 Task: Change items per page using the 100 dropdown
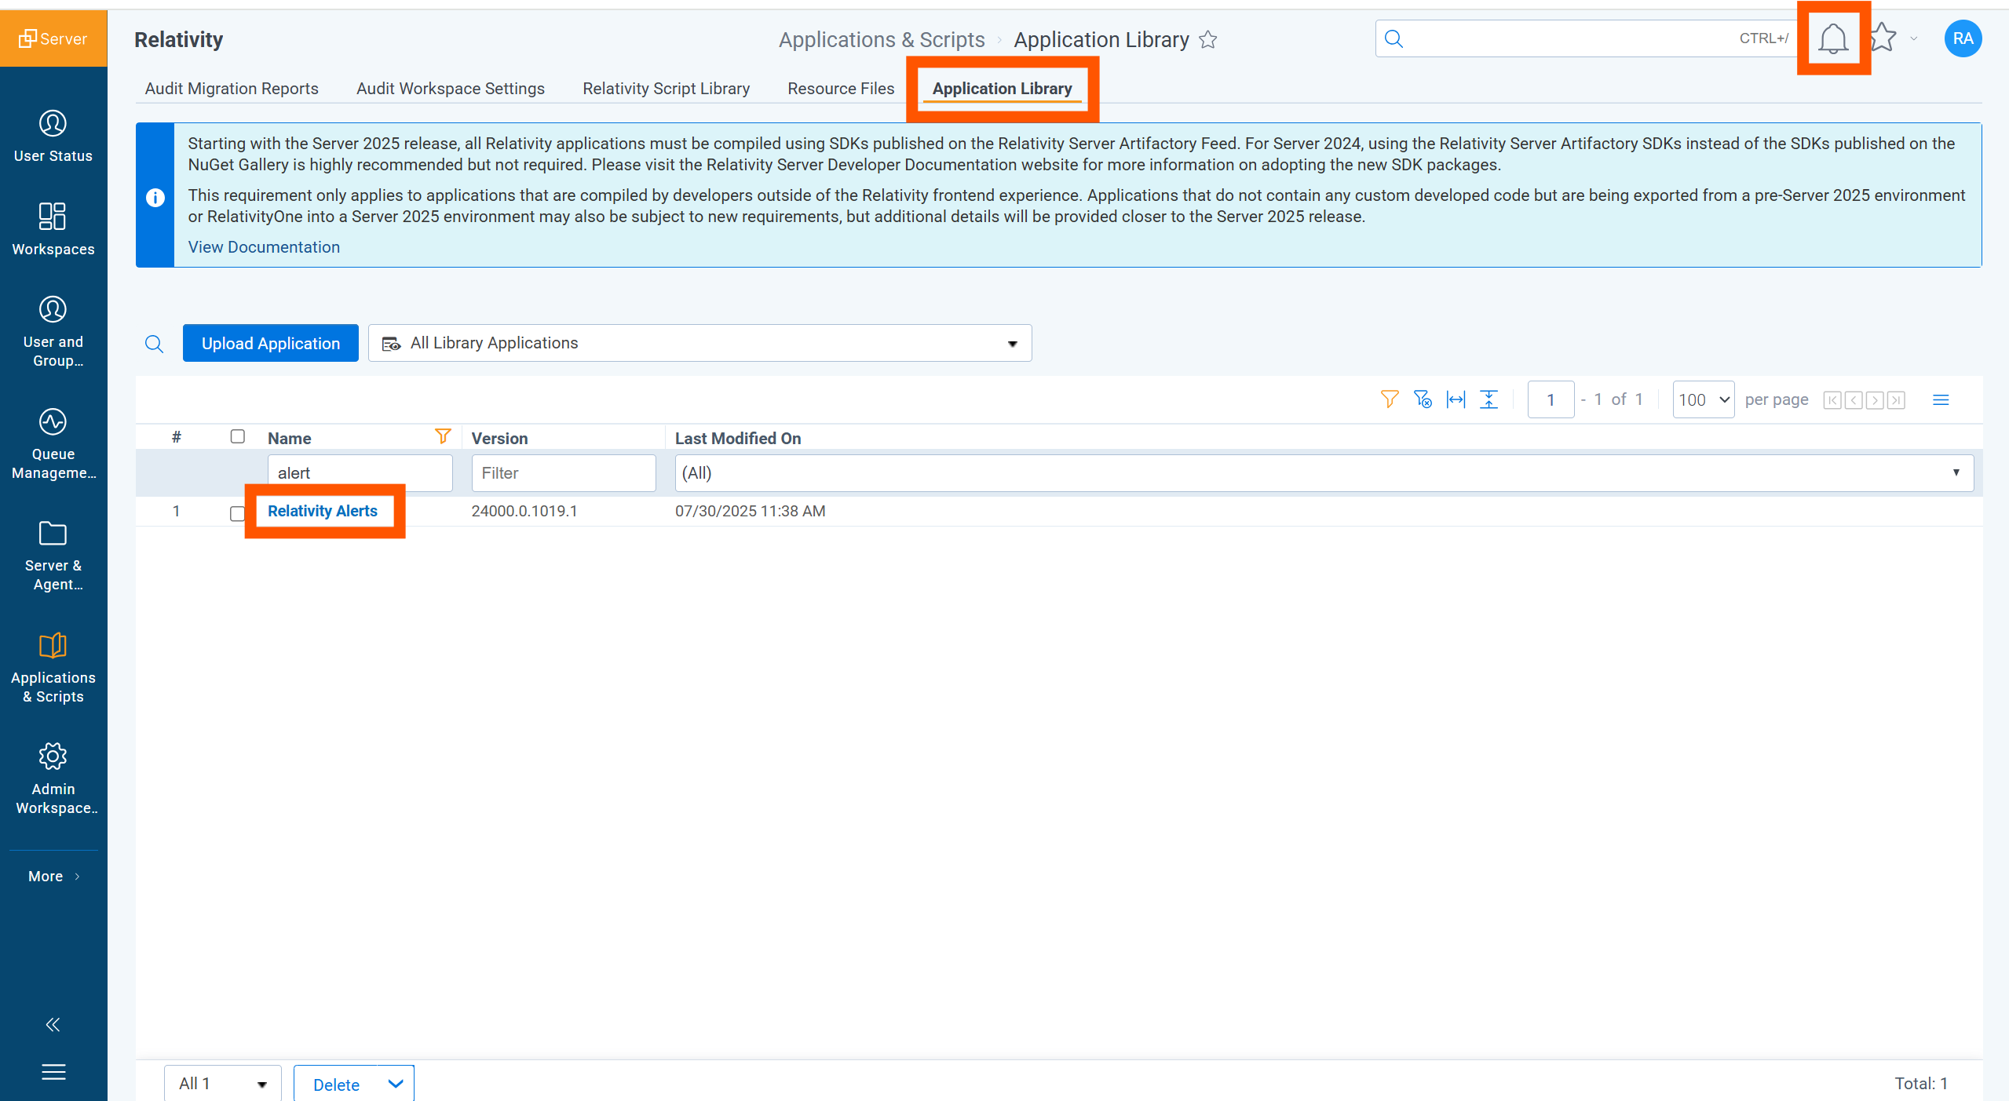[x=1702, y=399]
